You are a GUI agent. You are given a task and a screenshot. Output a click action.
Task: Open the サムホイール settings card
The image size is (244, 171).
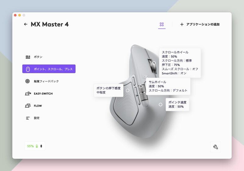(168, 86)
